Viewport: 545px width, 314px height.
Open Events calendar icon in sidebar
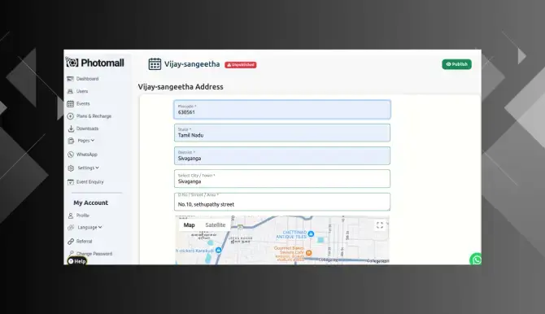click(x=70, y=103)
